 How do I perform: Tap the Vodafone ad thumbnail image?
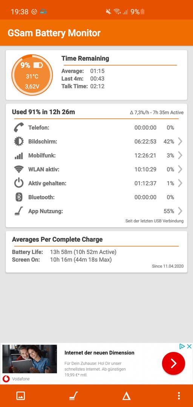click(30, 359)
